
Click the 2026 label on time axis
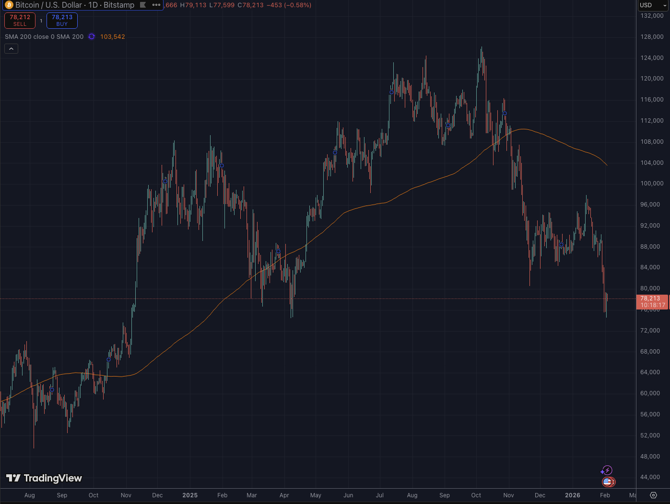pos(573,495)
